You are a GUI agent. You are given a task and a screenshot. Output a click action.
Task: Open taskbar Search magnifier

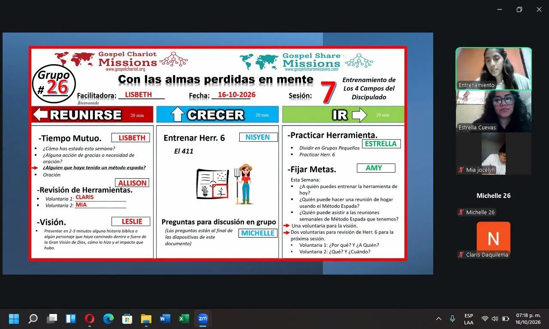[x=33, y=319]
